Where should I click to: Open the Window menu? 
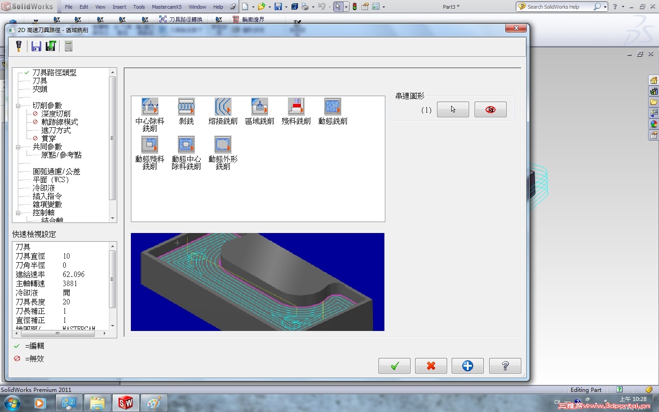[x=197, y=7]
